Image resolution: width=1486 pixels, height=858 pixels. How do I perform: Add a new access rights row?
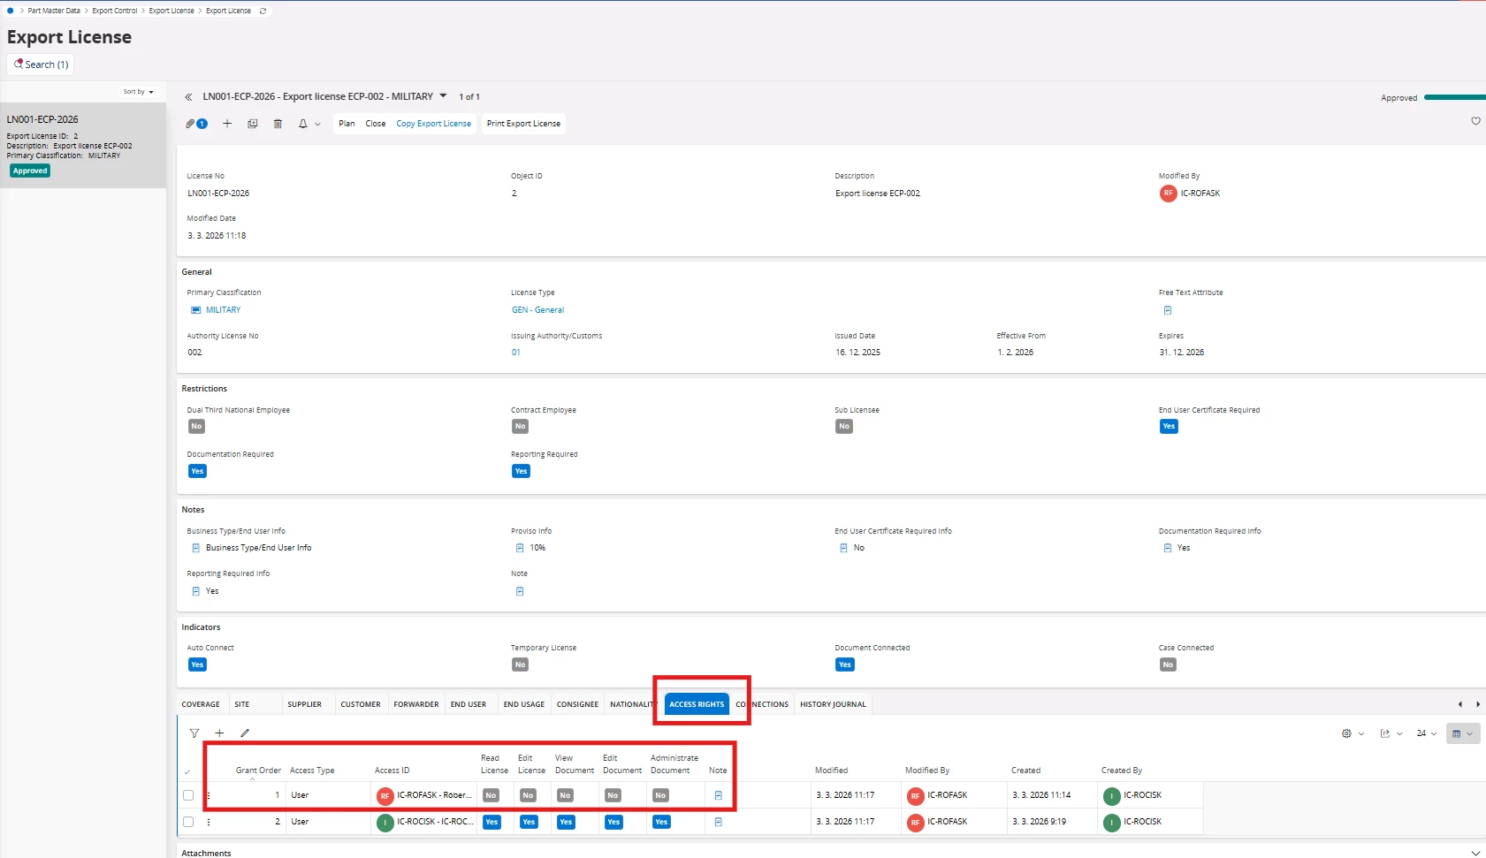[x=220, y=733]
